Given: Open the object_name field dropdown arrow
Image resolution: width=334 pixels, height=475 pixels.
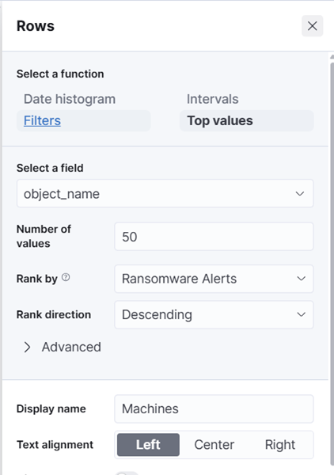Looking at the screenshot, I should tap(300, 194).
